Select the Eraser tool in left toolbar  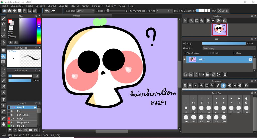[x=3, y=24]
